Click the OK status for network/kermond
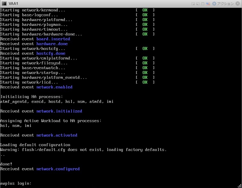This screenshot has height=188, width=242. (145, 10)
